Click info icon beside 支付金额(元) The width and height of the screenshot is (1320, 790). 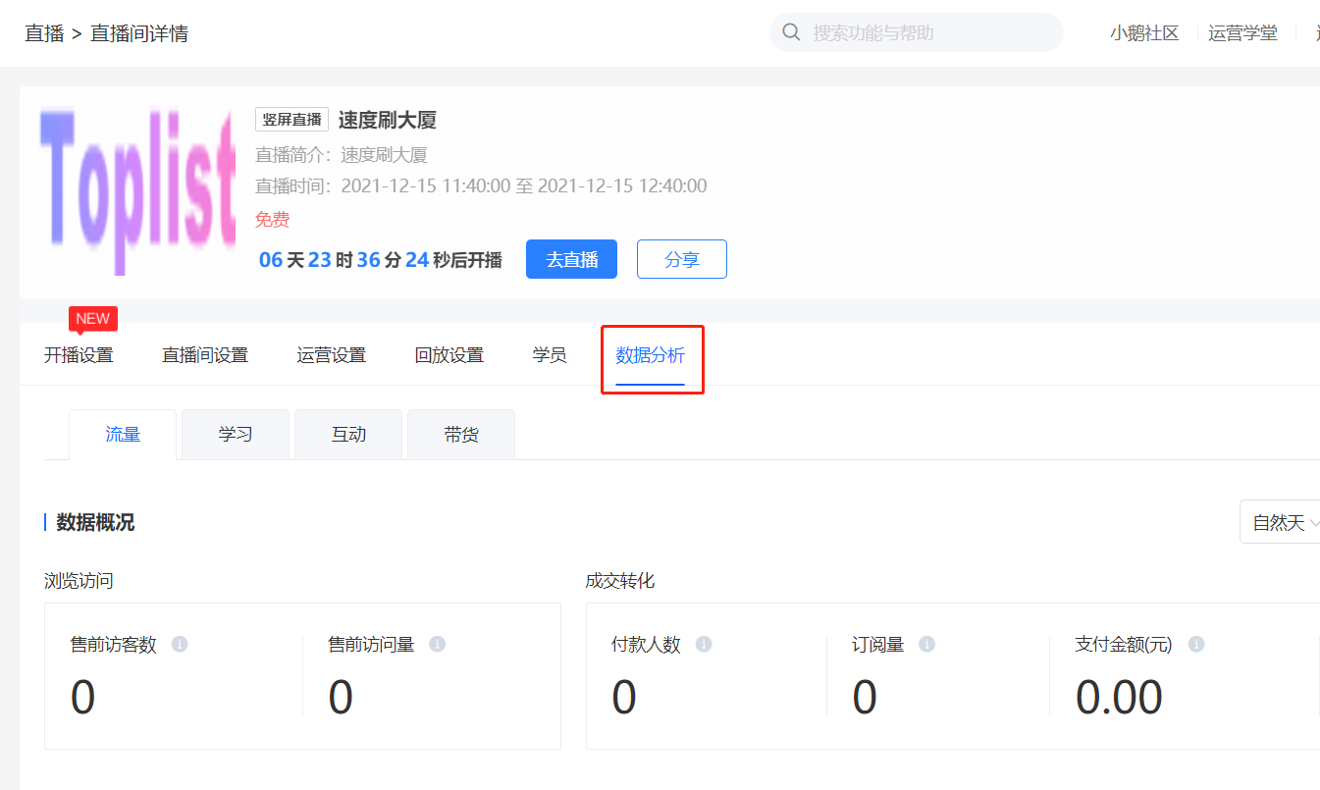click(x=1195, y=645)
